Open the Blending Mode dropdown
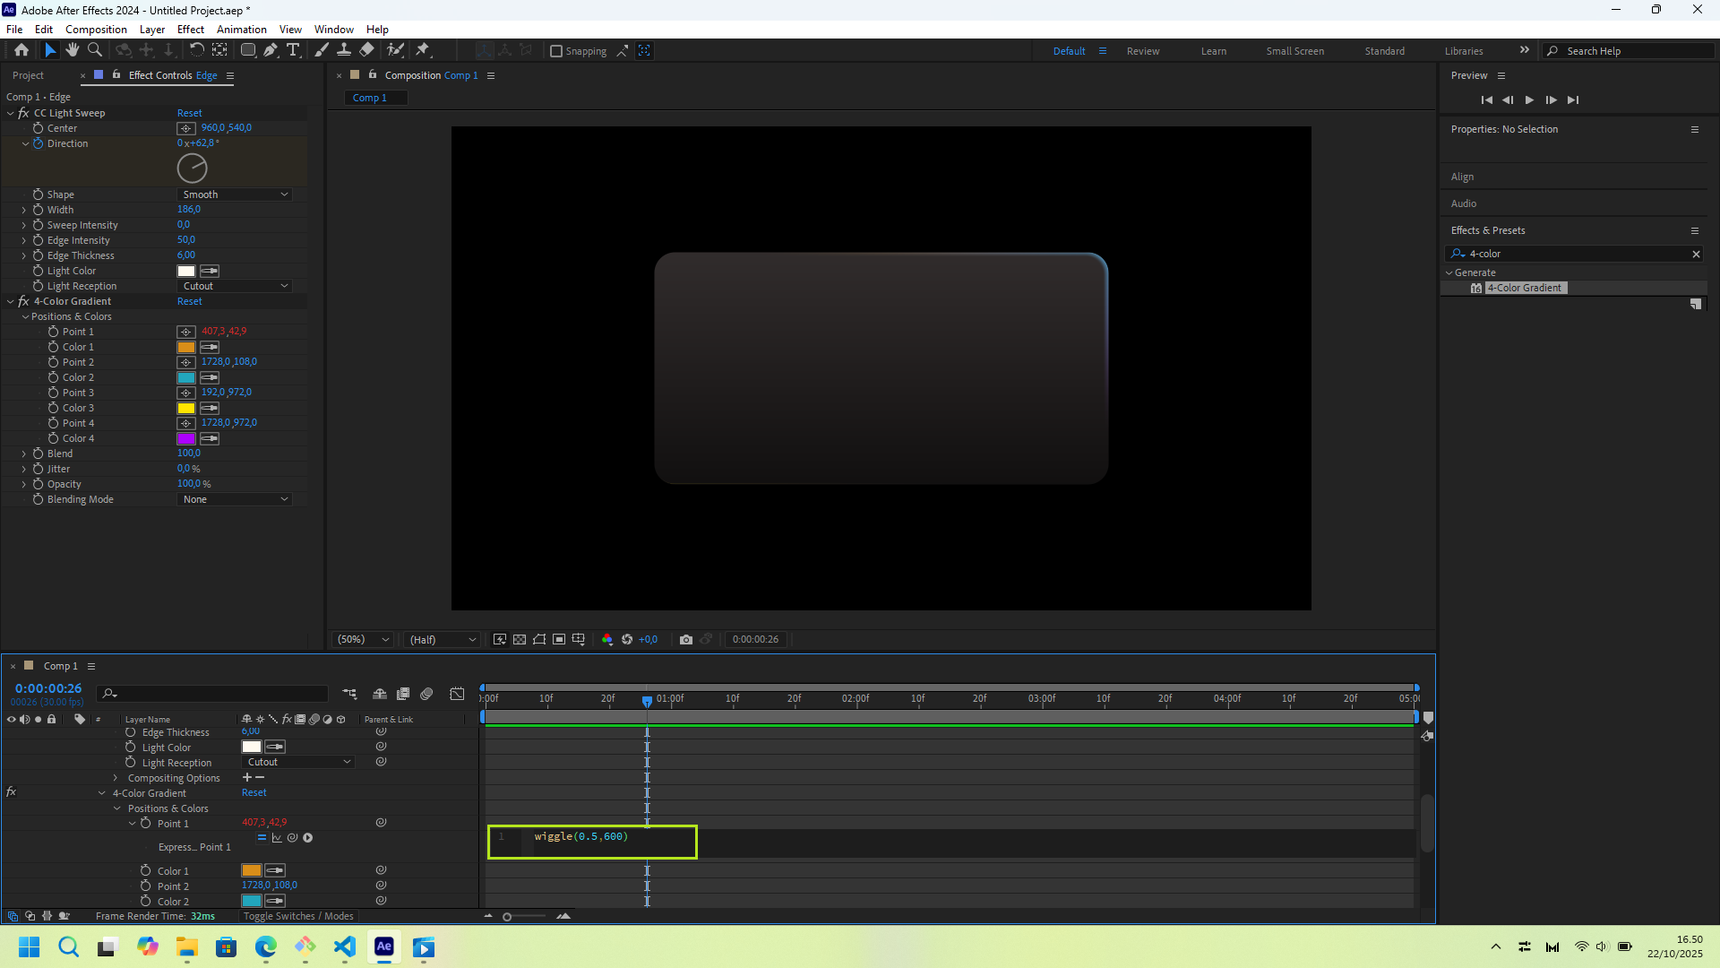The width and height of the screenshot is (1720, 968). tap(235, 499)
